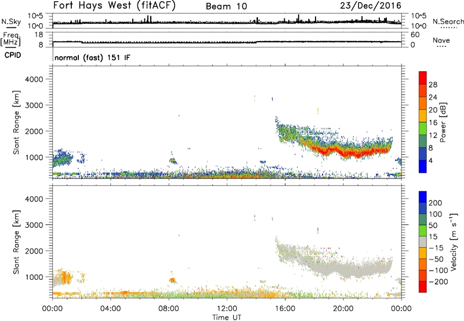464x321 pixels.
Task: Click the 'Power [dB]' color bar label
Action: tap(443, 122)
